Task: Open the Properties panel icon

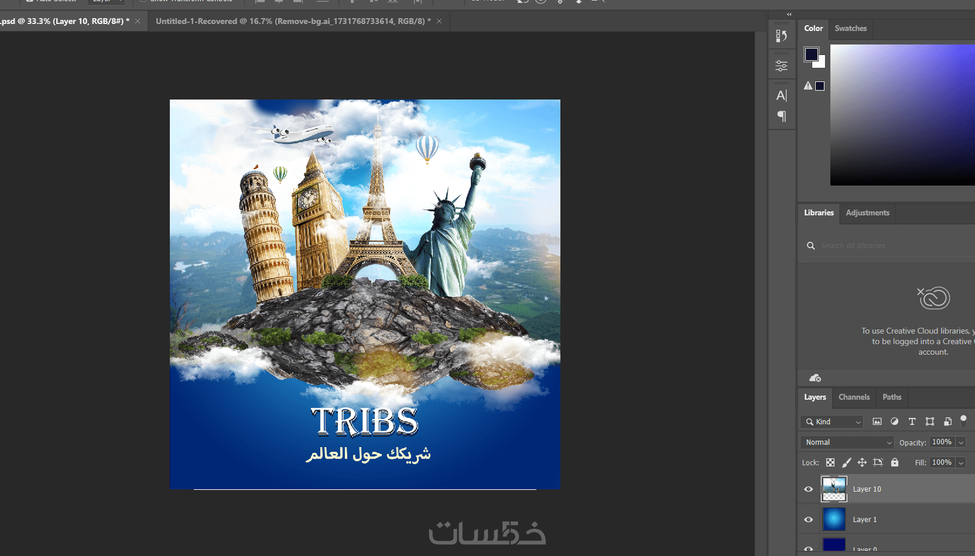Action: (x=781, y=66)
